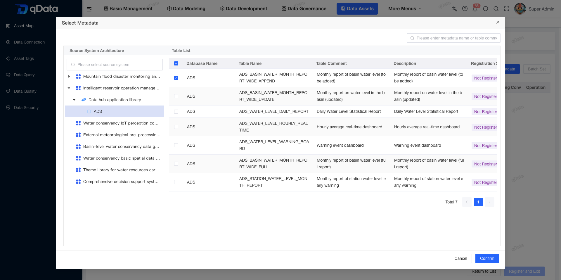Click the refresh icon in top bar
Image resolution: width=561 pixels, height=280 pixels.
486,9
